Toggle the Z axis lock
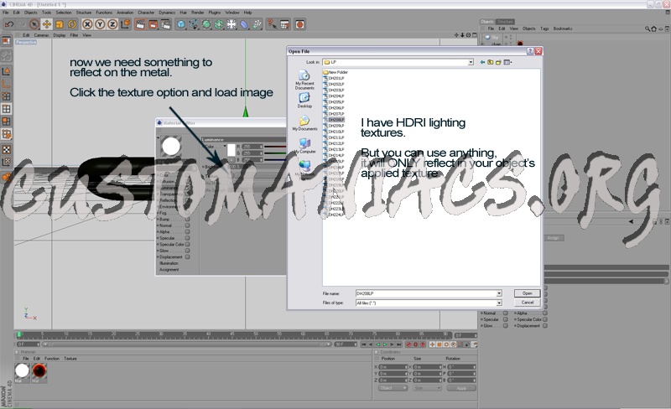This screenshot has height=409, width=671. coord(112,24)
